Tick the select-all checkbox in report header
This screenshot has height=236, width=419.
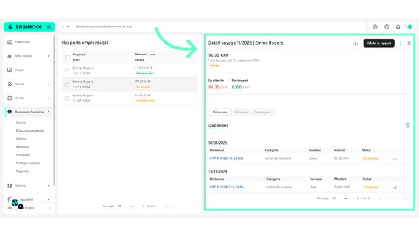68,57
